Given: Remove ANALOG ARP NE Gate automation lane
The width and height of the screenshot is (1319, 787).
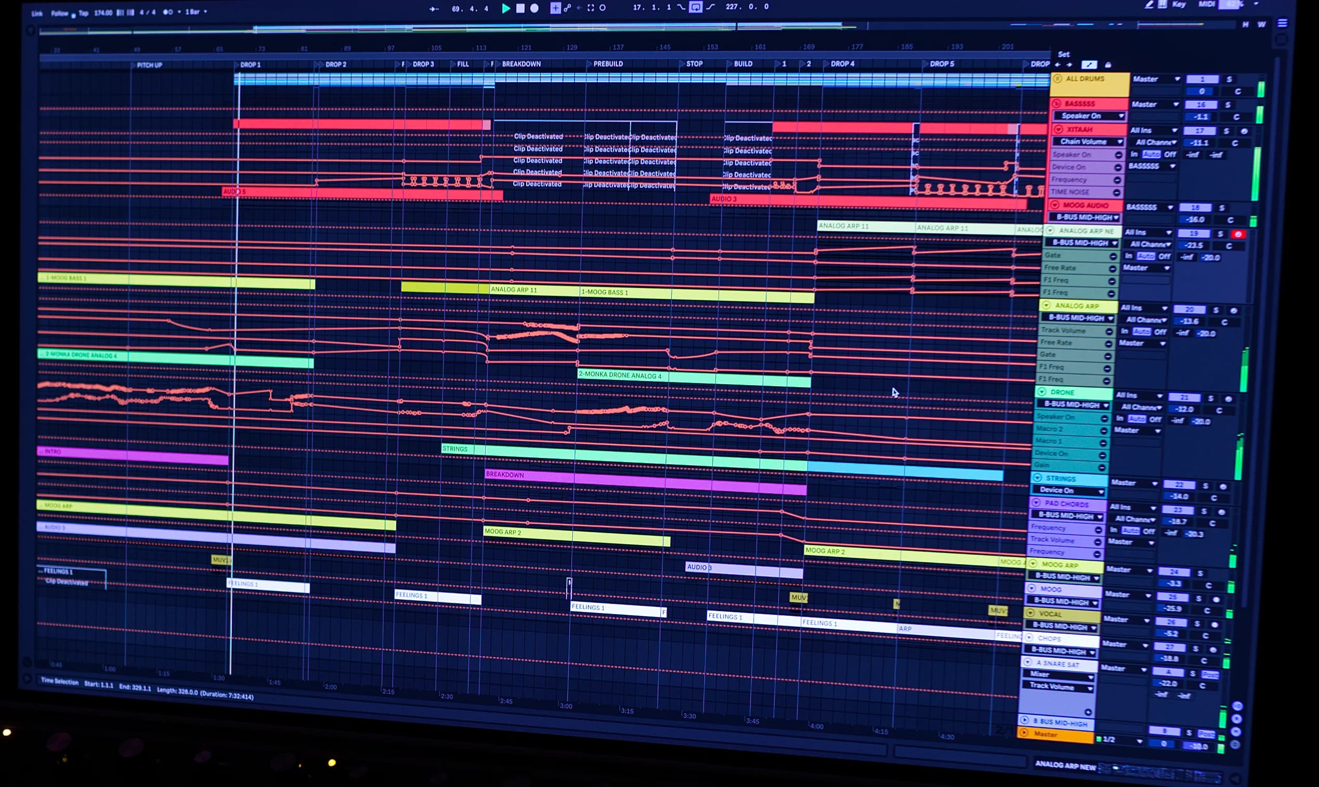Looking at the screenshot, I should tap(1113, 256).
